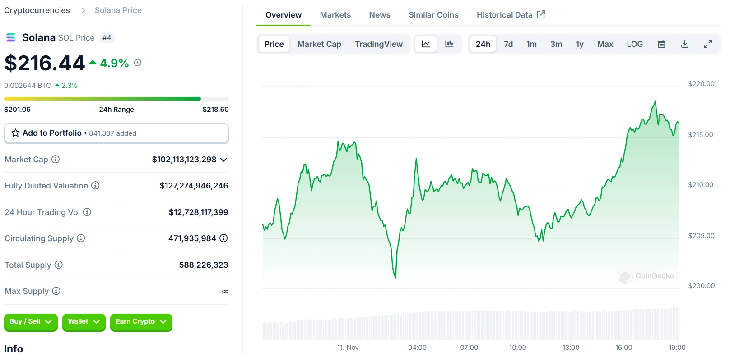Viewport: 730px width, 357px height.
Task: Open the Max Supply info icon
Action: pyautogui.click(x=56, y=291)
